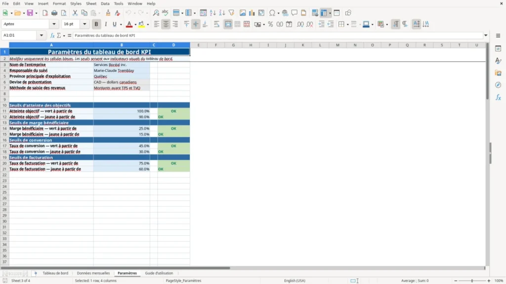Insert a hyperlink via toolbar icon
The height and width of the screenshot is (284, 506).
285,13
